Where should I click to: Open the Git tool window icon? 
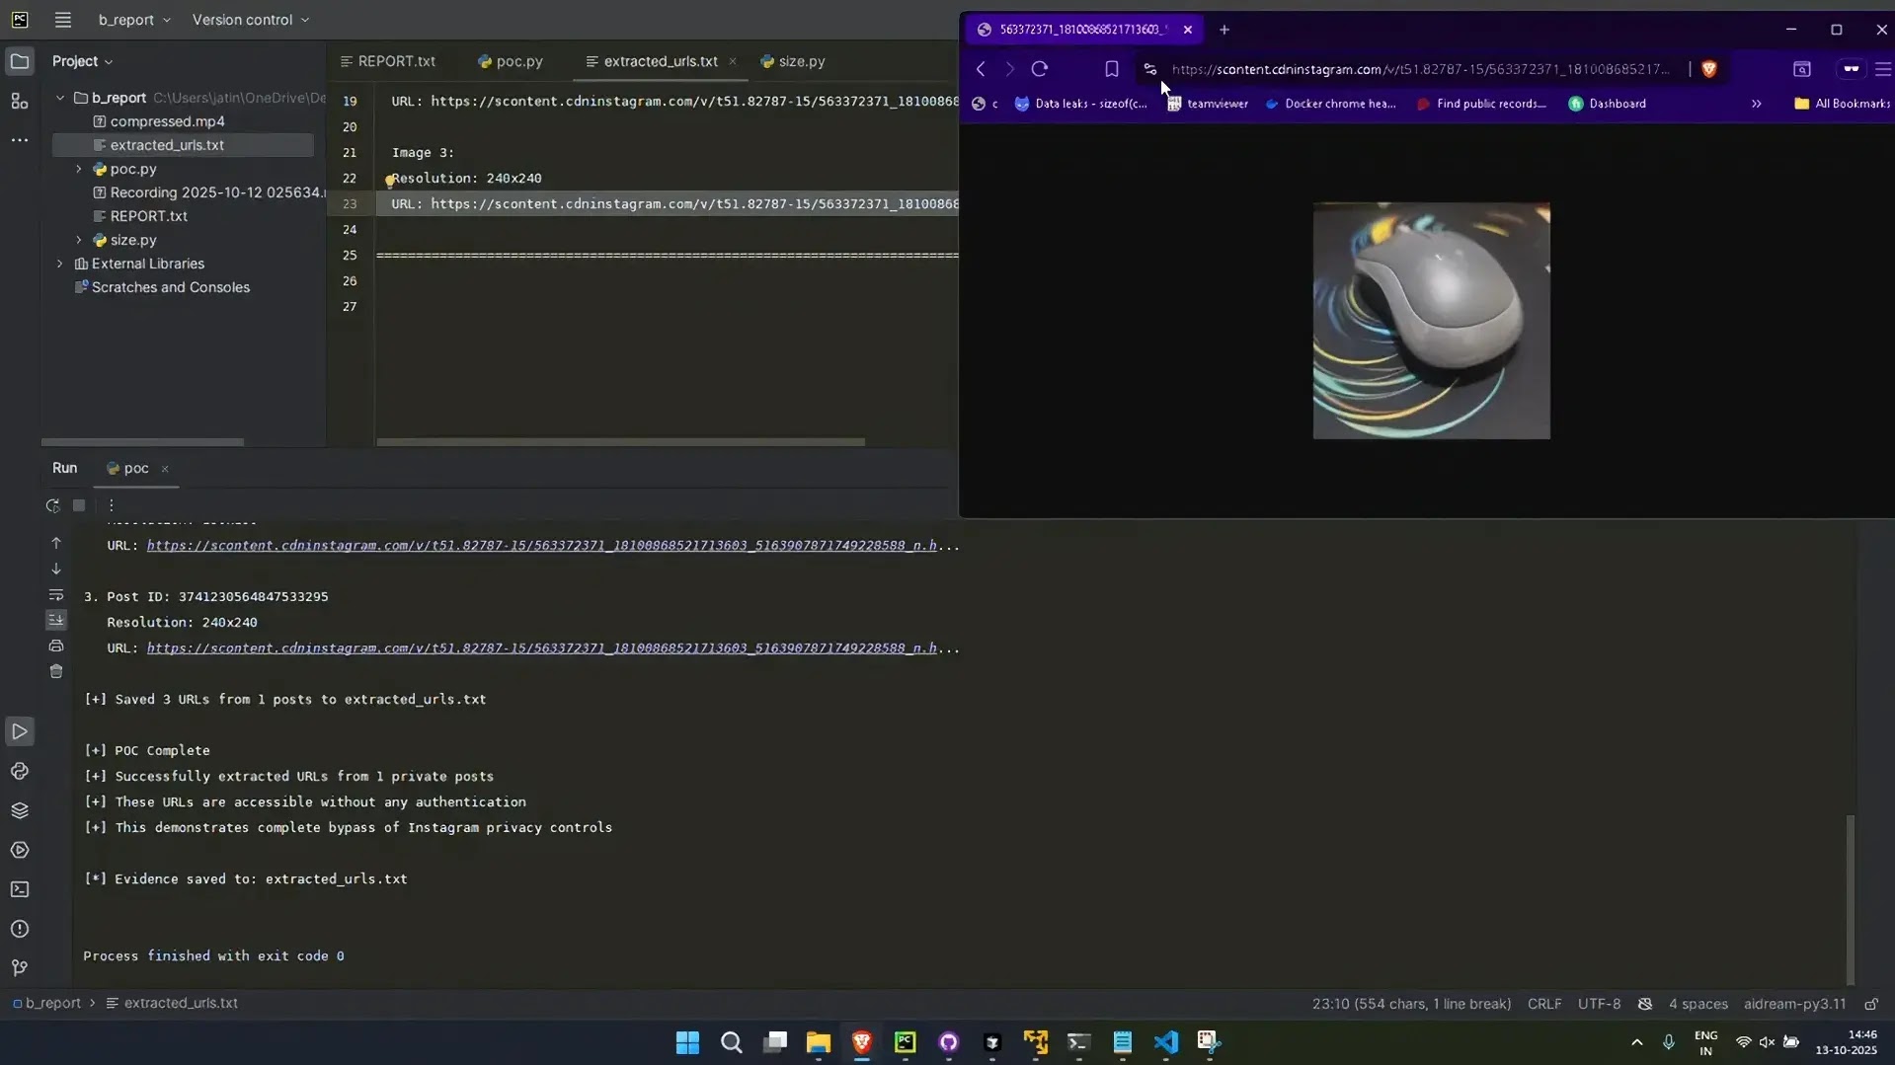pyautogui.click(x=20, y=968)
